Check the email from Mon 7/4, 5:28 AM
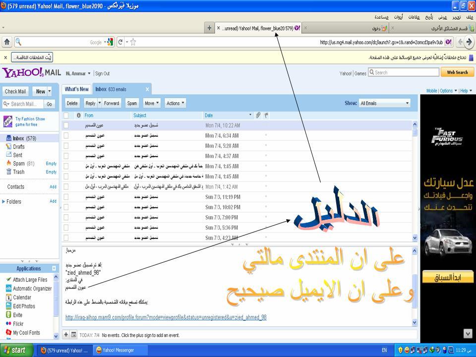Screen dimensions: 476x357 tap(66, 146)
